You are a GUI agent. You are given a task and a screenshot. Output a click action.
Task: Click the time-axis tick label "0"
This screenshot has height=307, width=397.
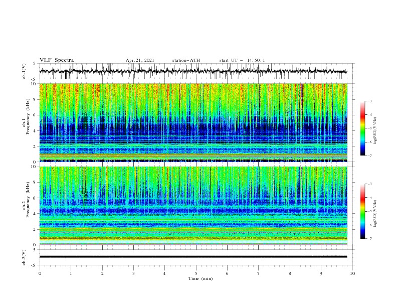click(x=40, y=273)
